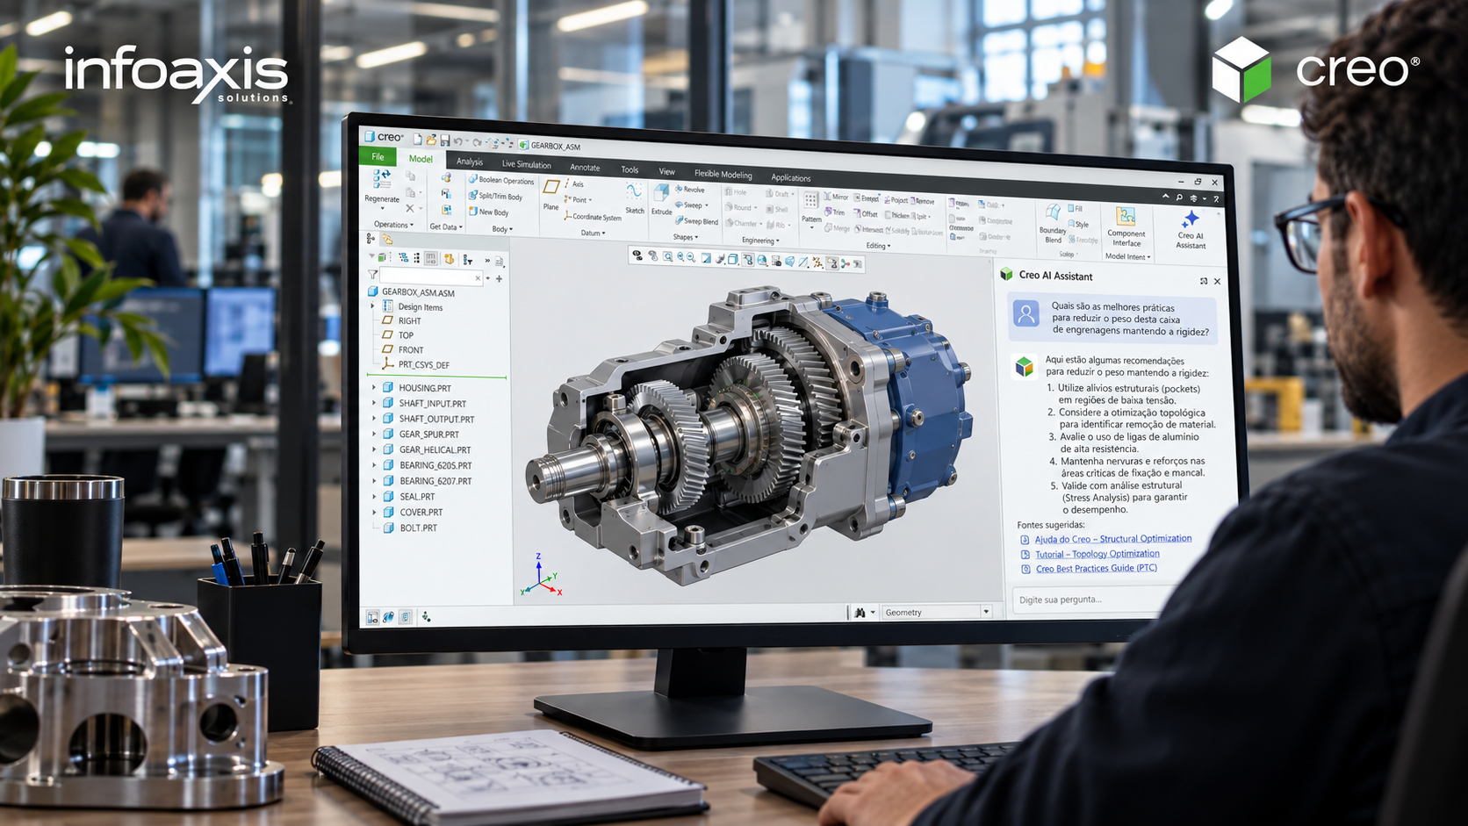Switch to the Annotate tab

pyautogui.click(x=585, y=167)
